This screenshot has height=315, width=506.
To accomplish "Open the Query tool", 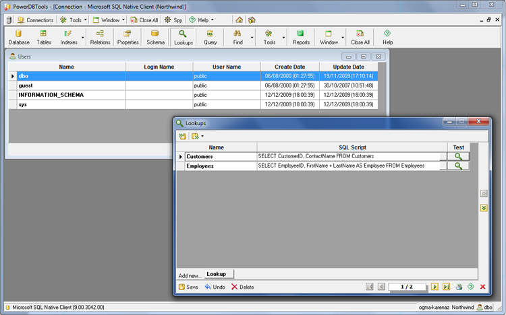I will coord(210,37).
